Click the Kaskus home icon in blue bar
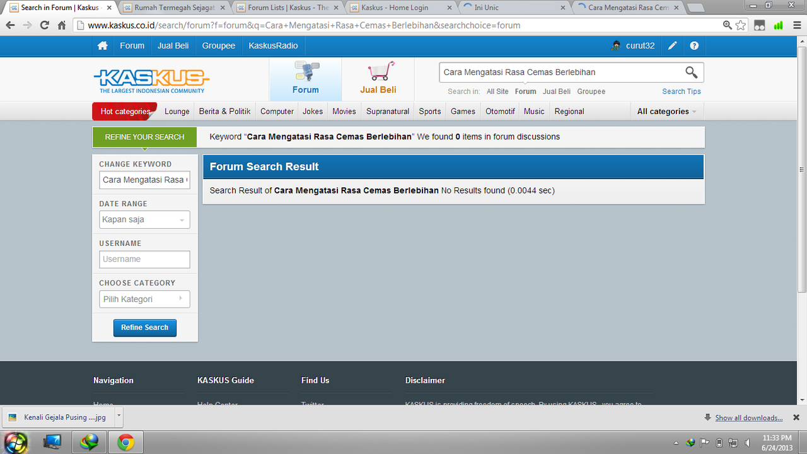The image size is (807, 454). (102, 46)
